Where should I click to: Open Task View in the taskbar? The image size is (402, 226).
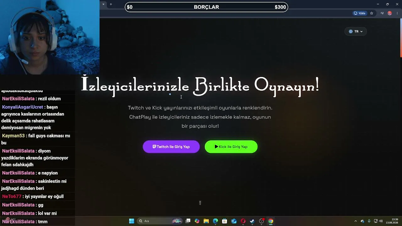coord(188,221)
